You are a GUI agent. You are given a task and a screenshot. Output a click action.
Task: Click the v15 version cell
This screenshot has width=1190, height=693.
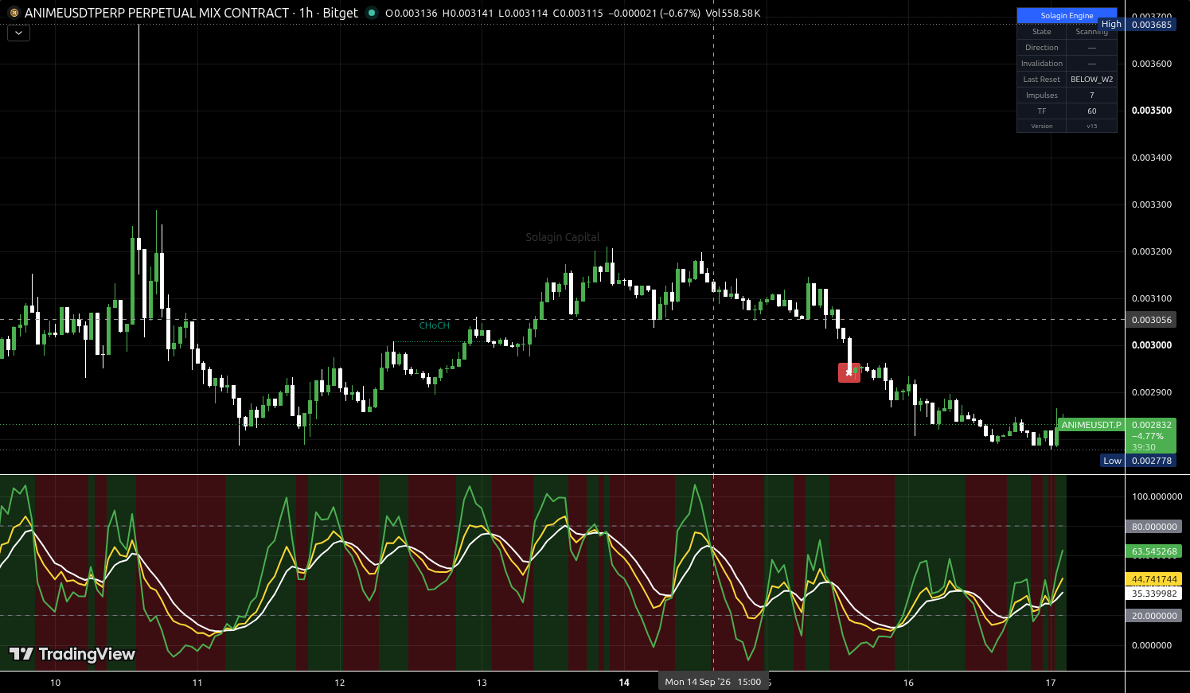click(1091, 127)
